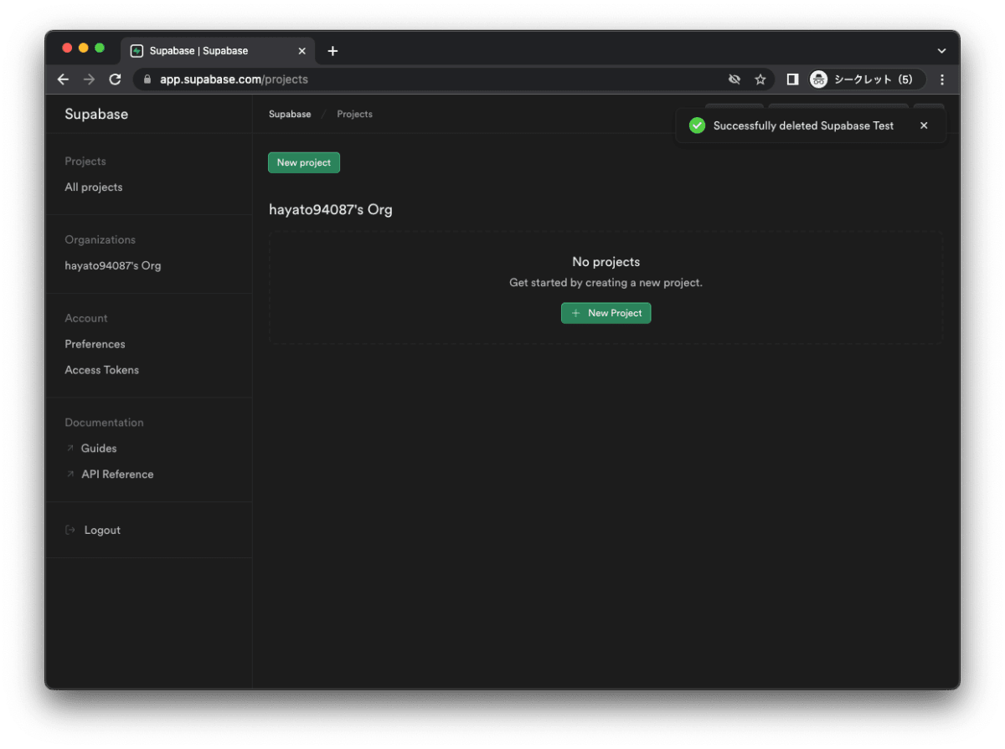Bookmark page with the star icon
The height and width of the screenshot is (749, 1005).
click(x=760, y=80)
